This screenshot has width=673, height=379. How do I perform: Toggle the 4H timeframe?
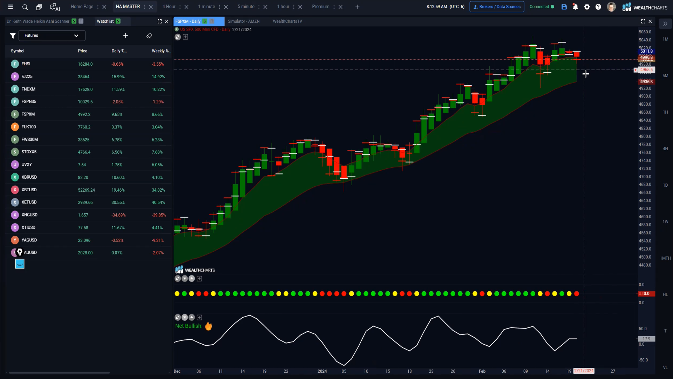pos(665,149)
